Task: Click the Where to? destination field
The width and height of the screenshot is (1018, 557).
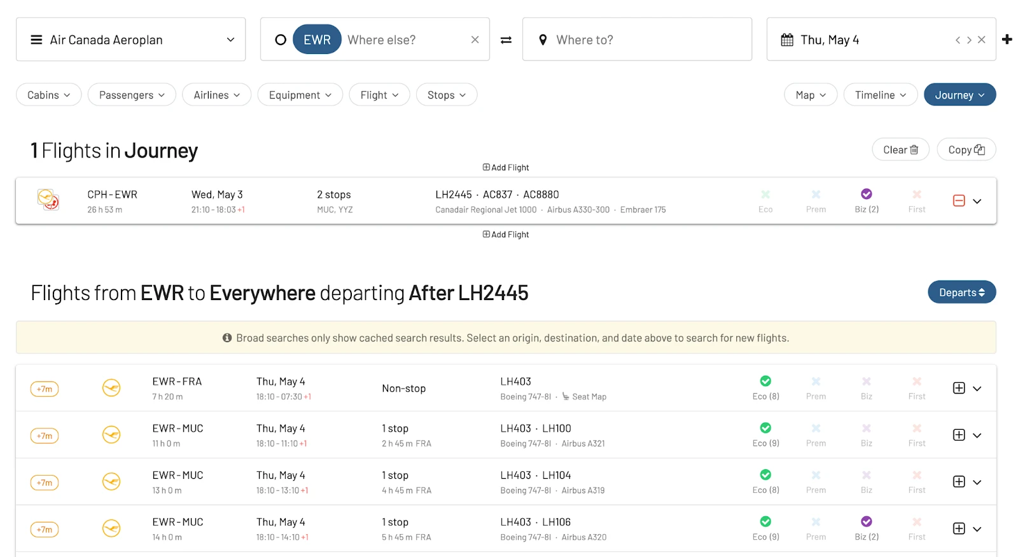Action: (637, 39)
